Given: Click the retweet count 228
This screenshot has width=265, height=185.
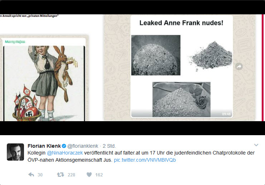Looking at the screenshot, I should (71, 175).
